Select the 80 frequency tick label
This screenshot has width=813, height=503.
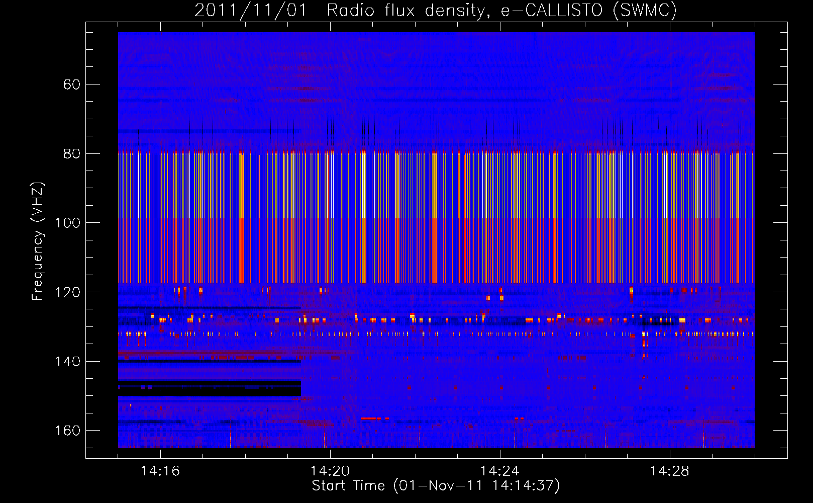72,153
